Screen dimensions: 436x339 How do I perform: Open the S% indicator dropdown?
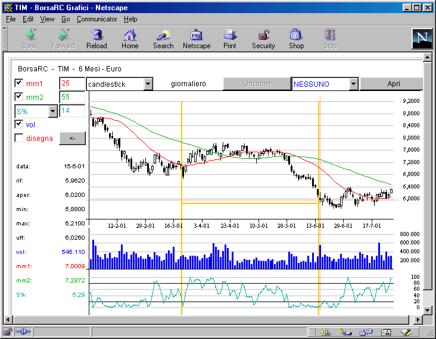[52, 111]
